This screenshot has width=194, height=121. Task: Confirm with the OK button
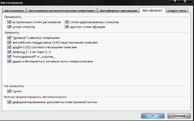(153, 116)
